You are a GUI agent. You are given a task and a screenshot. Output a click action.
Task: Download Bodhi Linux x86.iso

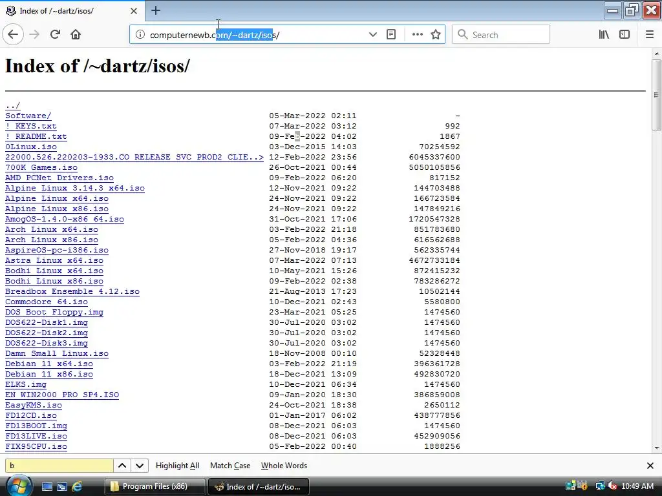(x=54, y=281)
